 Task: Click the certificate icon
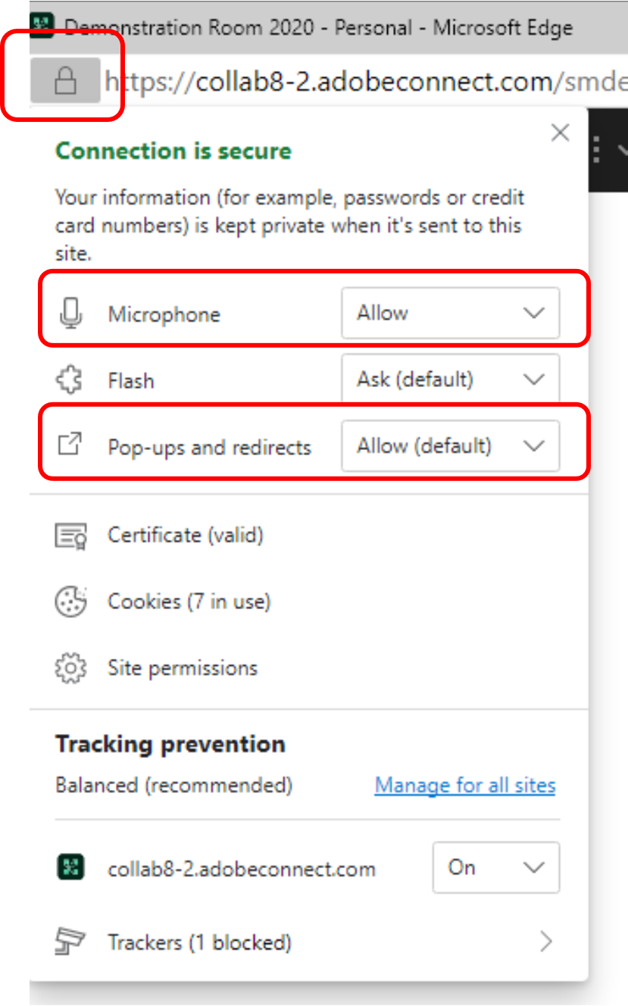71,536
